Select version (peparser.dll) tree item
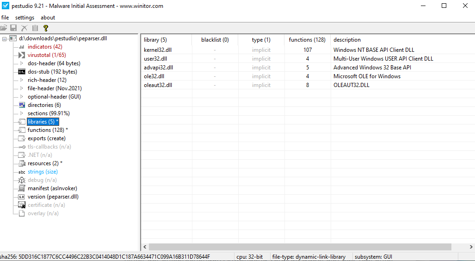The width and height of the screenshot is (475, 261). pyautogui.click(x=53, y=197)
